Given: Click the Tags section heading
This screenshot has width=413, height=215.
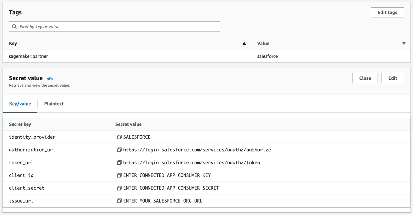Looking at the screenshot, I should tap(15, 12).
